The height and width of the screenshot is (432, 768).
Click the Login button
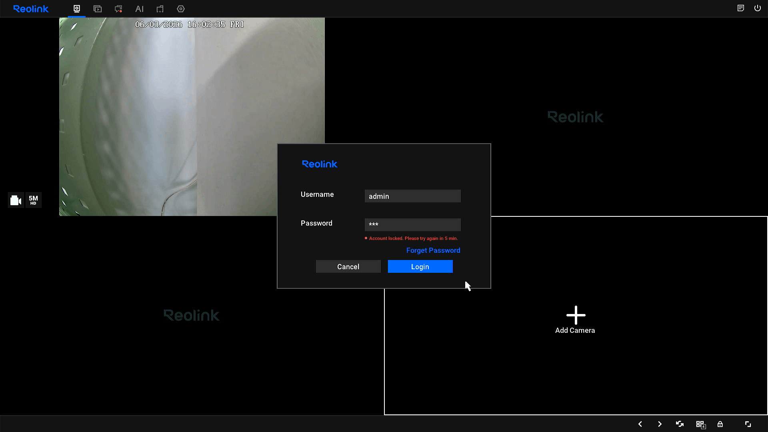(420, 267)
